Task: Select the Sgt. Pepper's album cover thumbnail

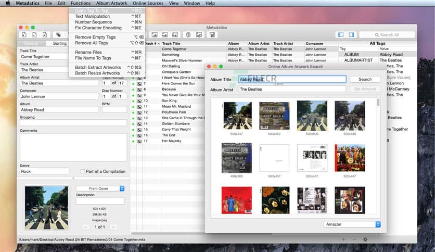Action: (350, 158)
